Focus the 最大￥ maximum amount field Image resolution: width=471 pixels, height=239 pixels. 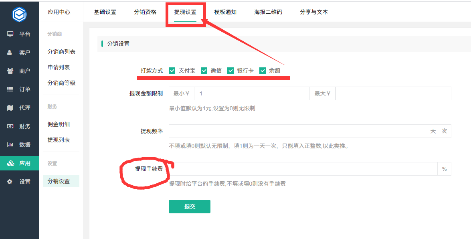[393, 93]
